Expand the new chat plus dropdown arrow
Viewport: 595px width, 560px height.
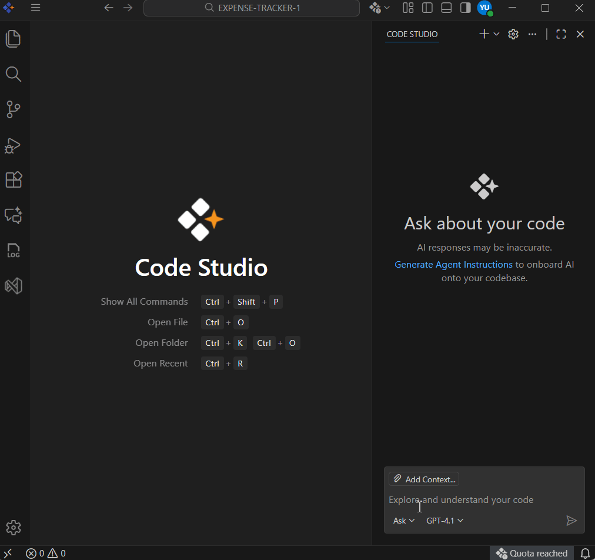click(497, 34)
